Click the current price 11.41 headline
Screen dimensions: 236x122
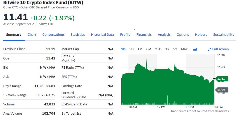point(15,17)
